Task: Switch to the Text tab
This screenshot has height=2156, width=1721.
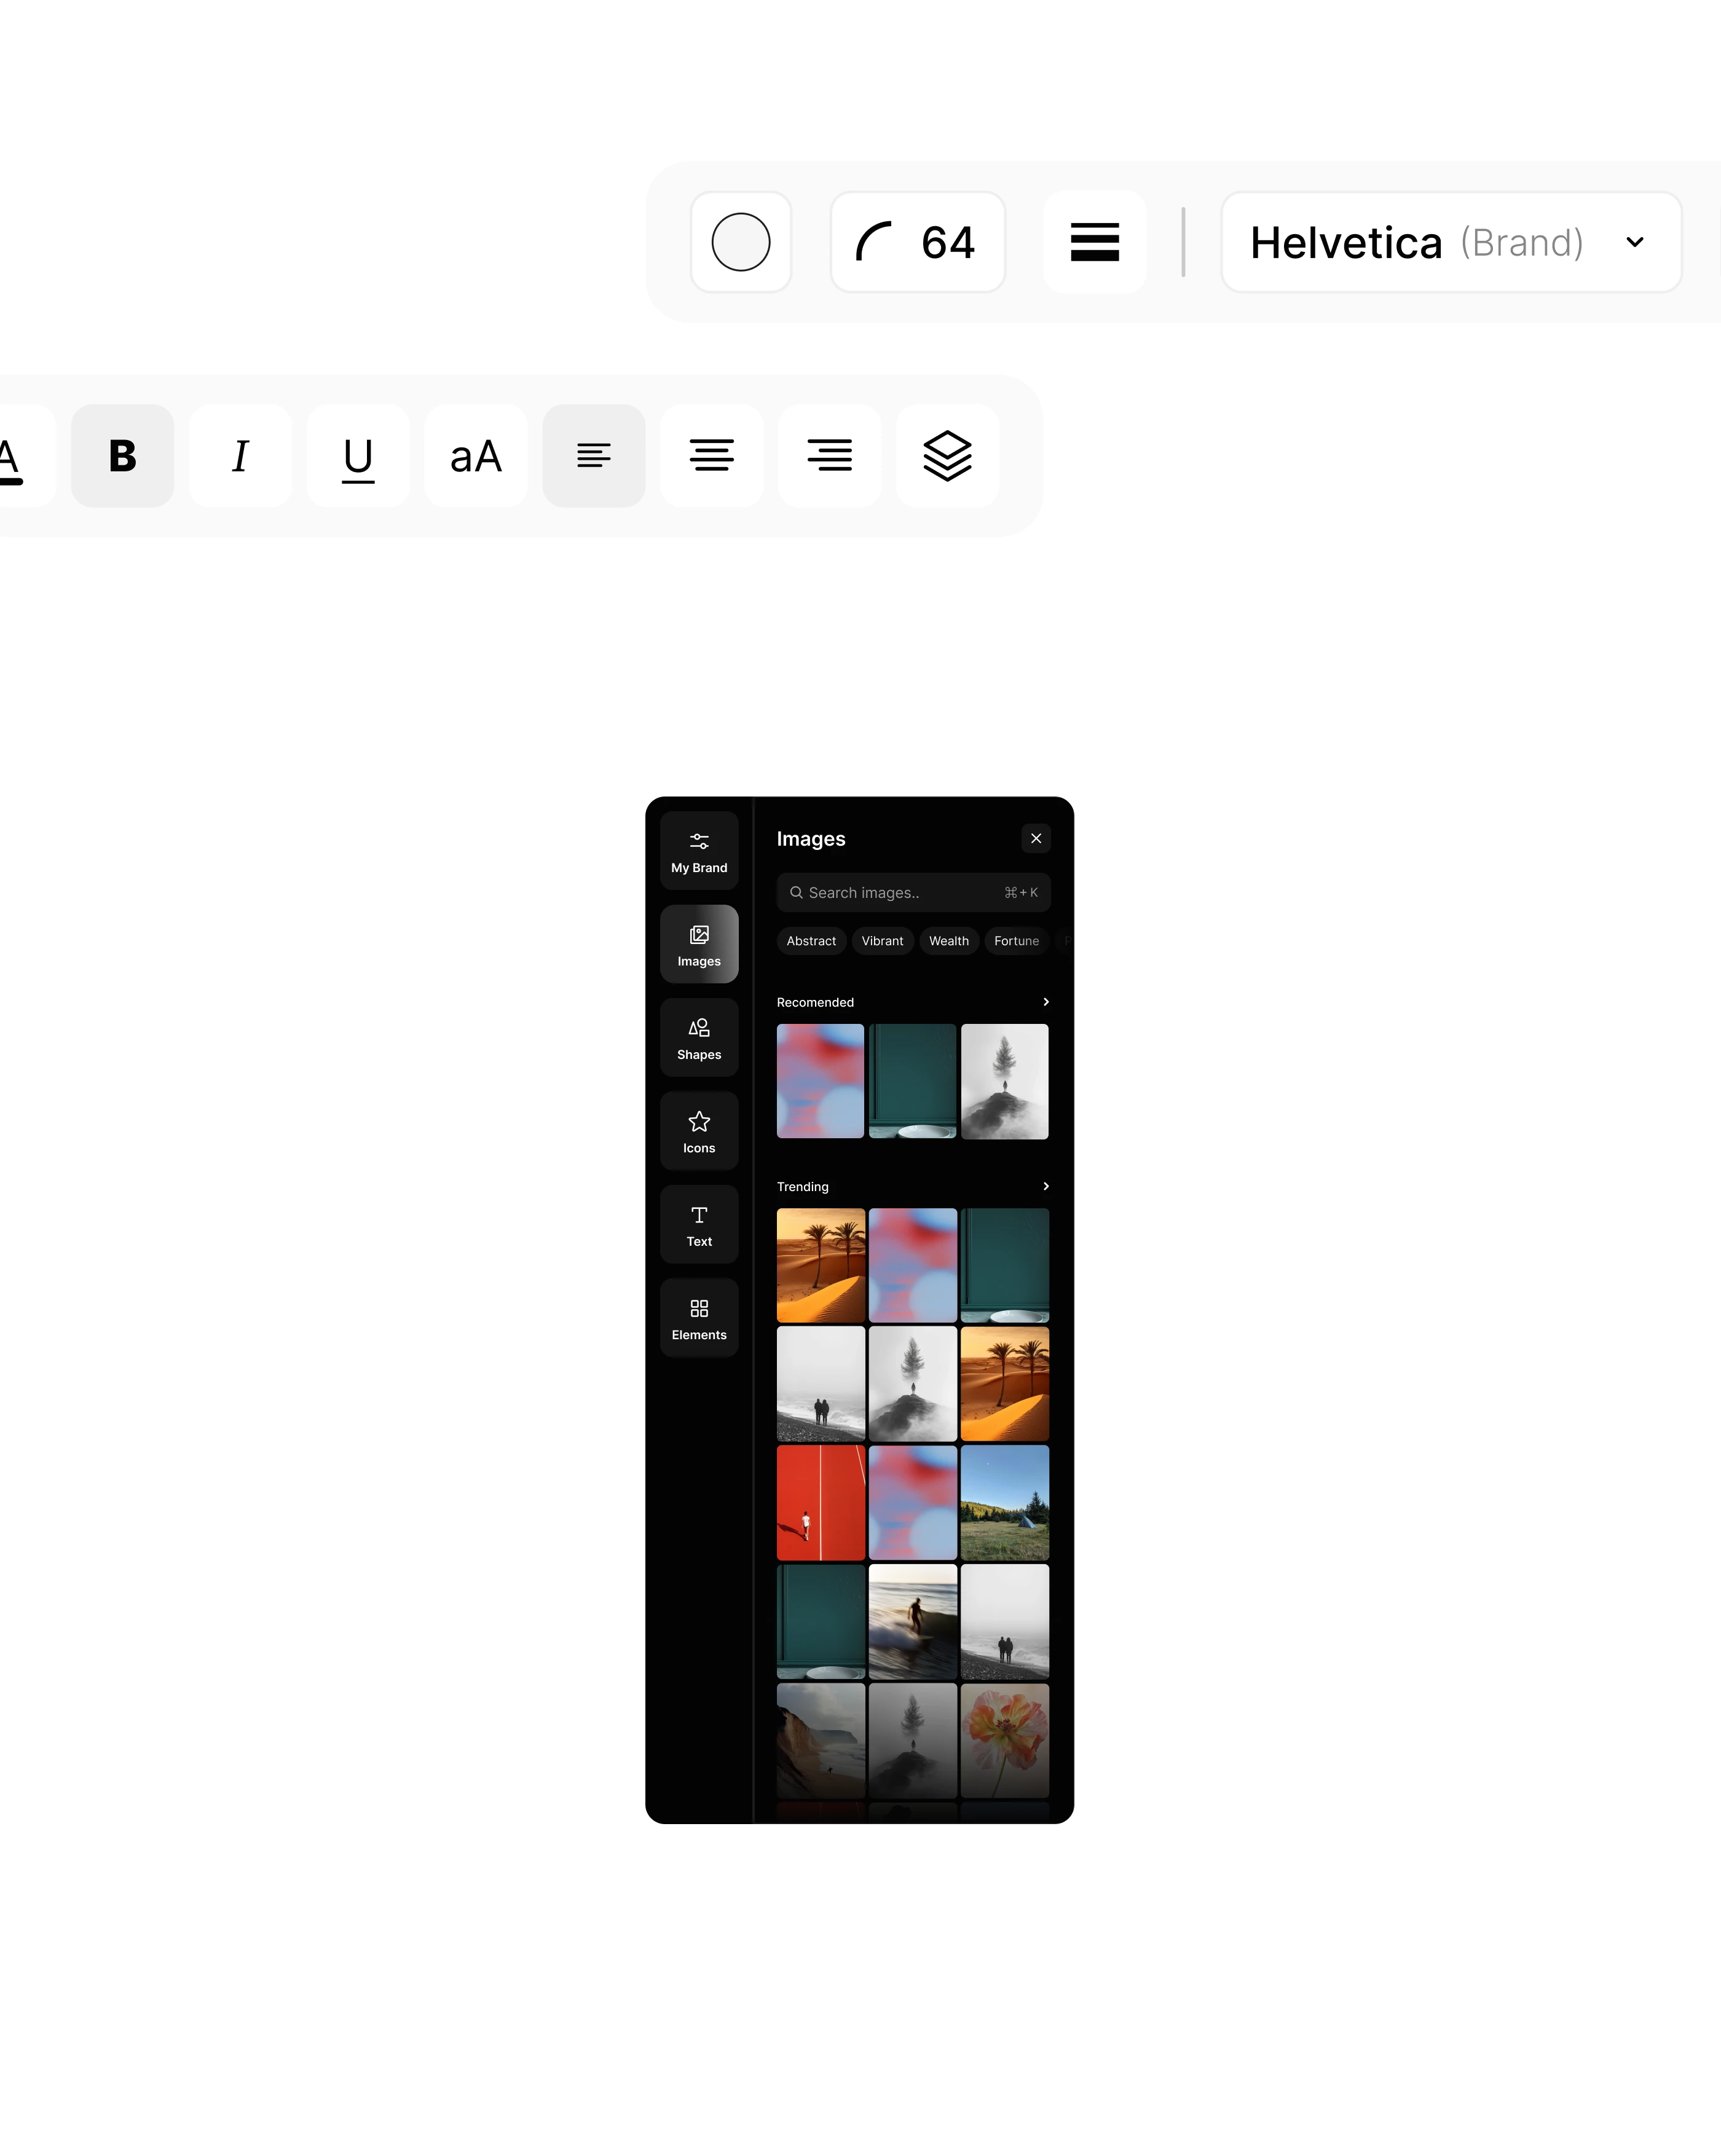Action: point(698,1225)
